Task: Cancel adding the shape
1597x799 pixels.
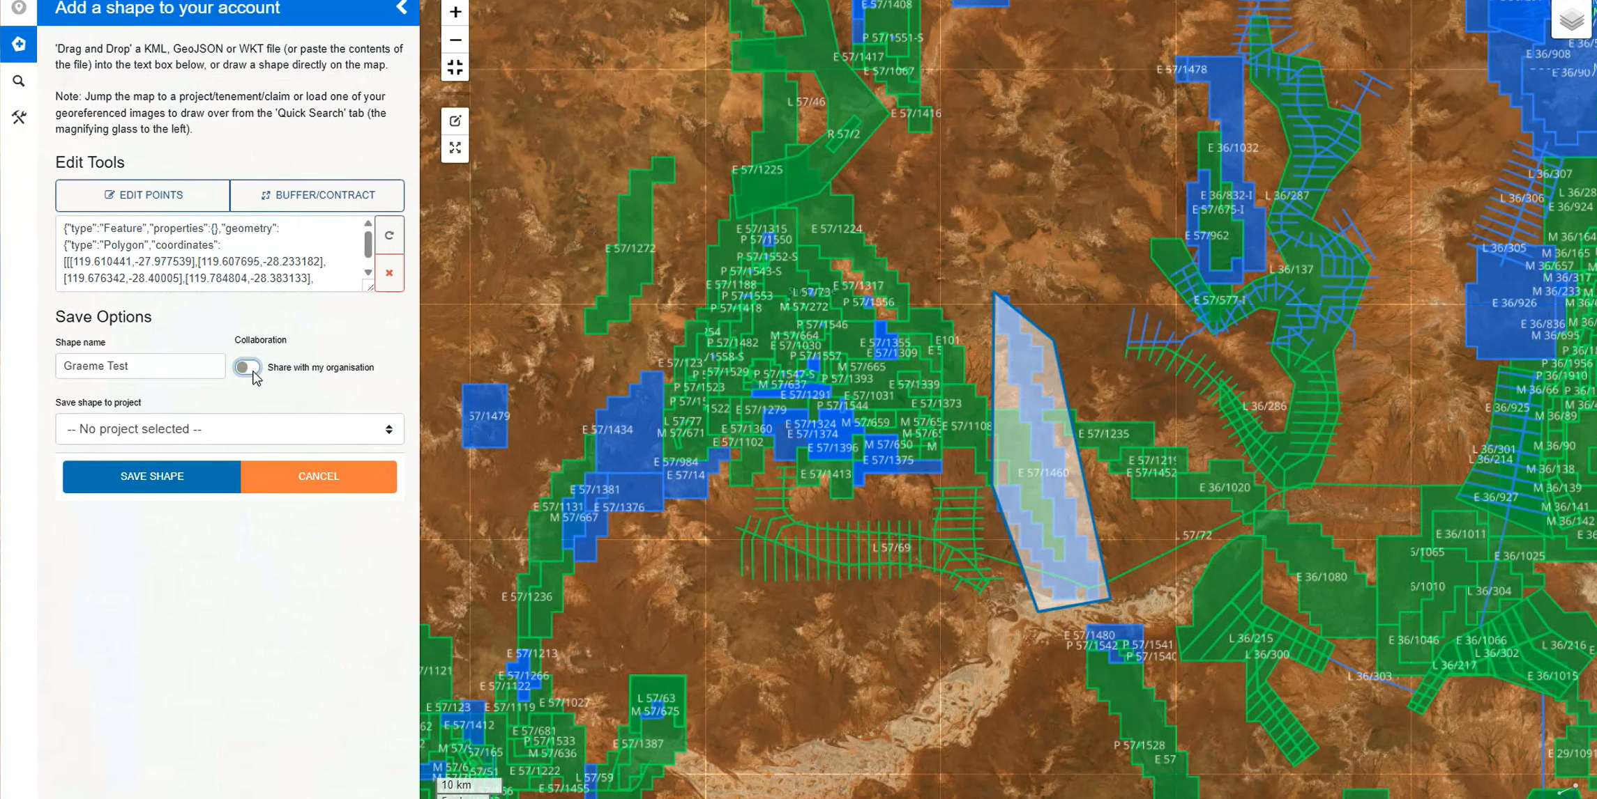Action: click(x=319, y=476)
